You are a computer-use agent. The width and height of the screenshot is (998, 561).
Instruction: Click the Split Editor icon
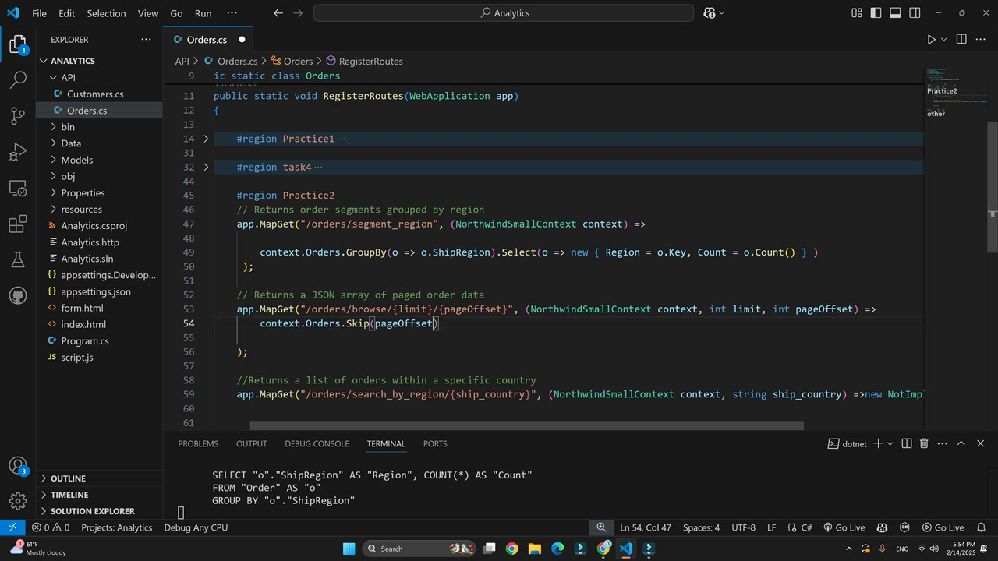(961, 40)
